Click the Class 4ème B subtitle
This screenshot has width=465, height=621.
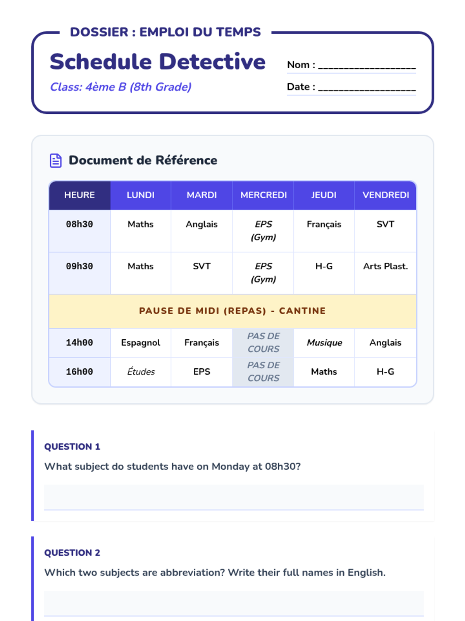pyautogui.click(x=121, y=87)
